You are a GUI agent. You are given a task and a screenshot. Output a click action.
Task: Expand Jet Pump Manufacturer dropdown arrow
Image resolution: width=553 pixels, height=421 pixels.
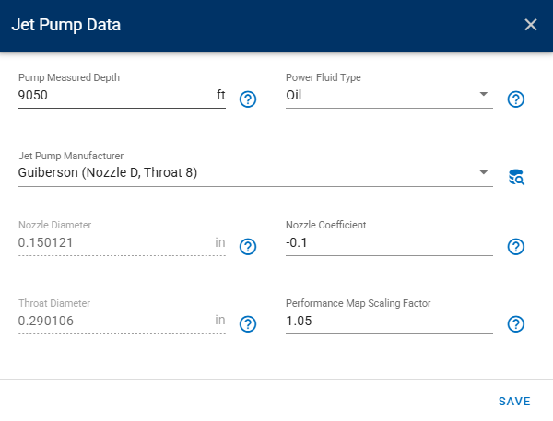coord(484,172)
